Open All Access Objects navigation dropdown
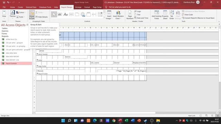The image size is (221, 124). pos(27,25)
